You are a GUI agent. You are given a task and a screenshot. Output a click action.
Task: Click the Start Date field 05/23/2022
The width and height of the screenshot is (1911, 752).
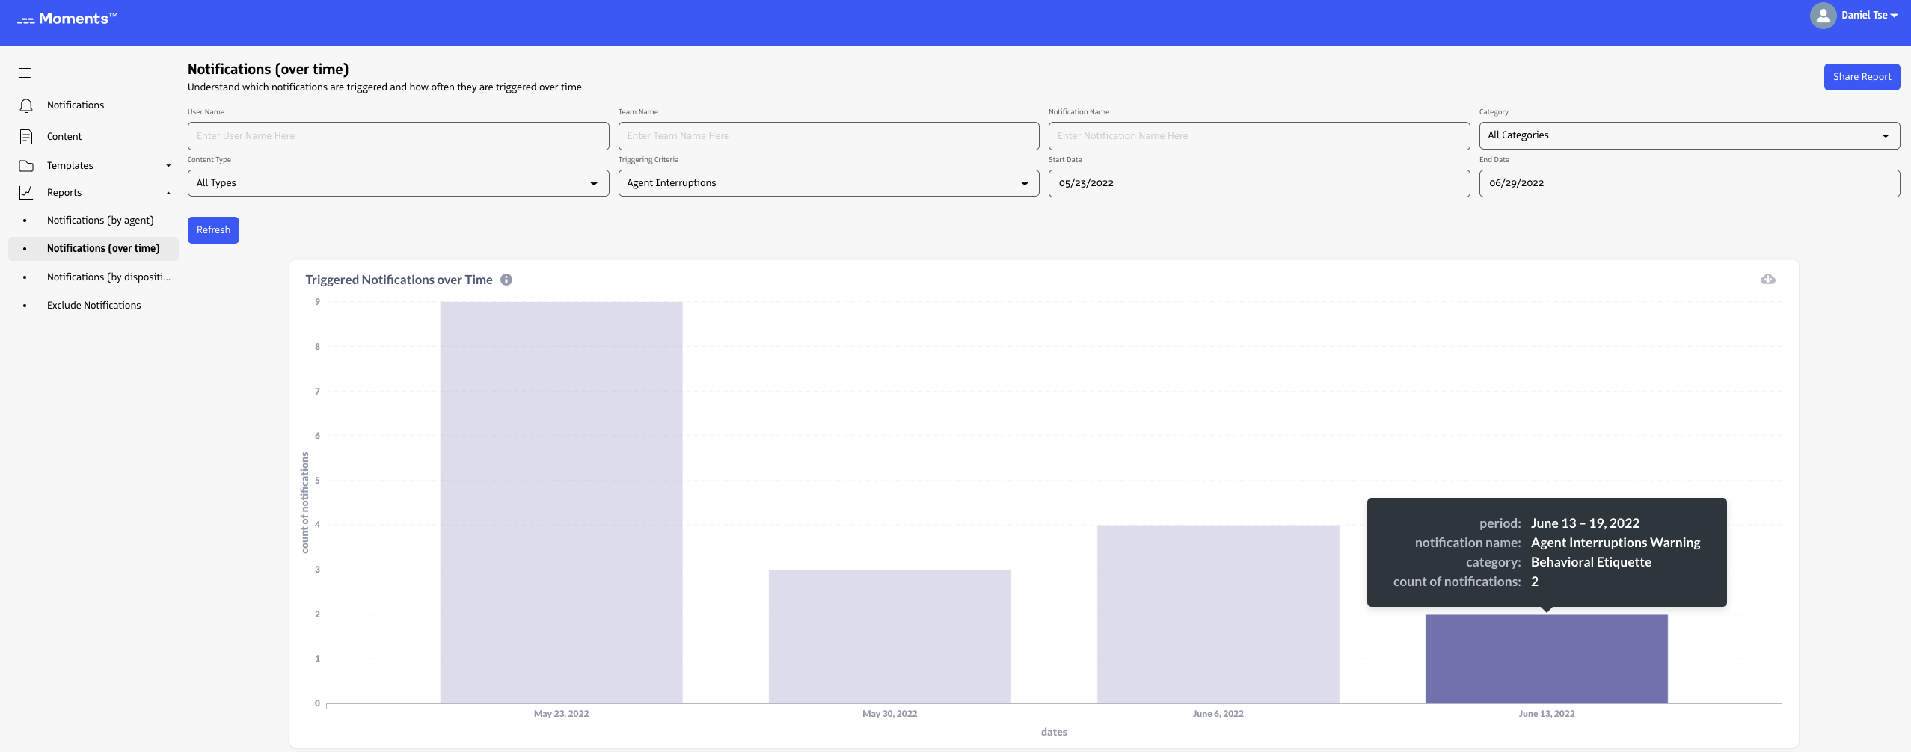pos(1259,183)
